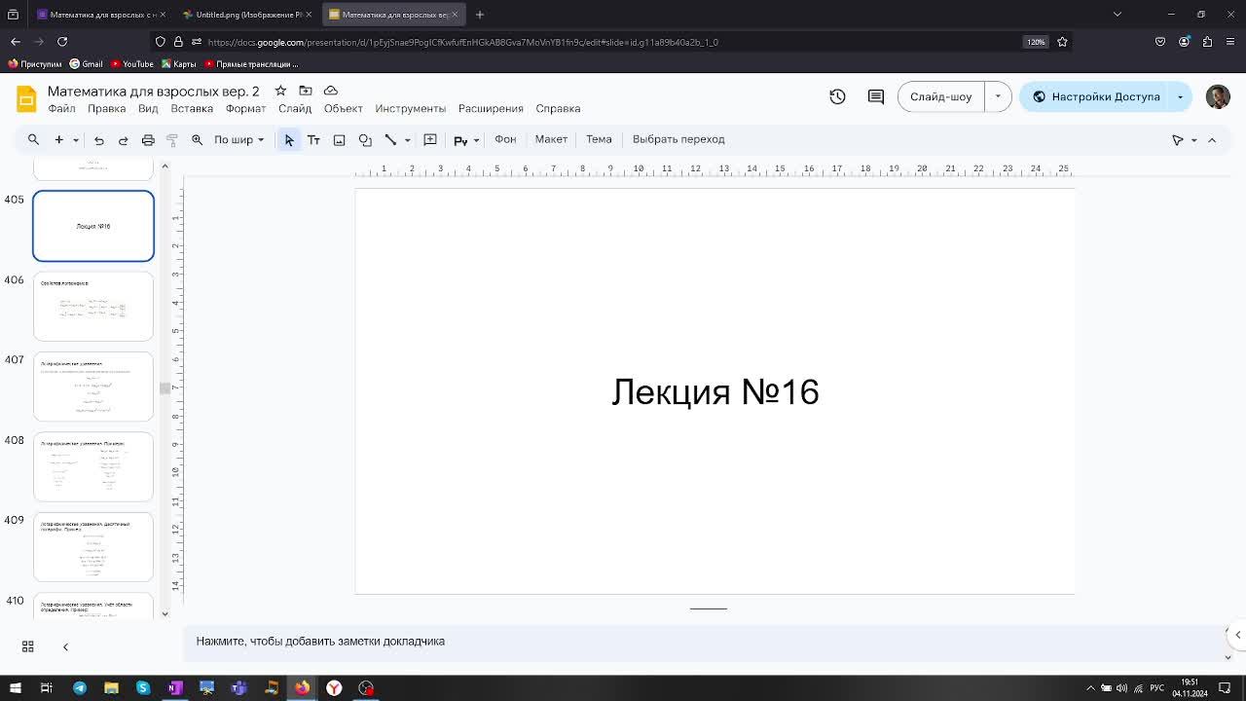Open the comments history icon
Screen dimensions: 1246x701
[x=876, y=96]
